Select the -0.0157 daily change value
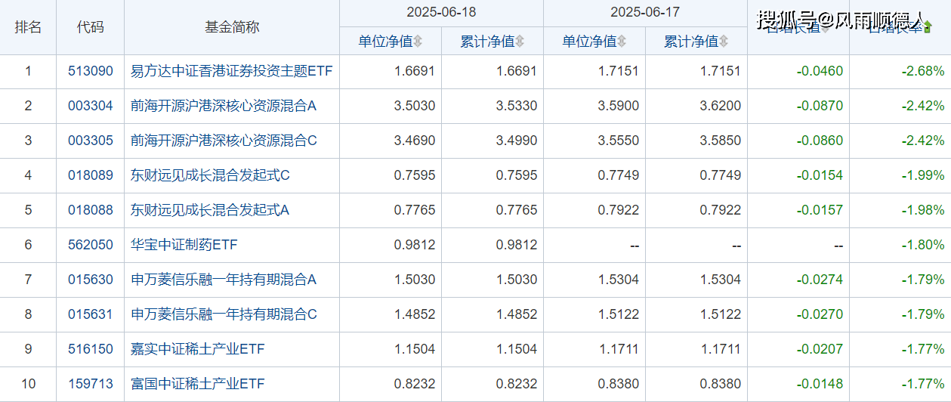This screenshot has width=951, height=402. point(820,211)
